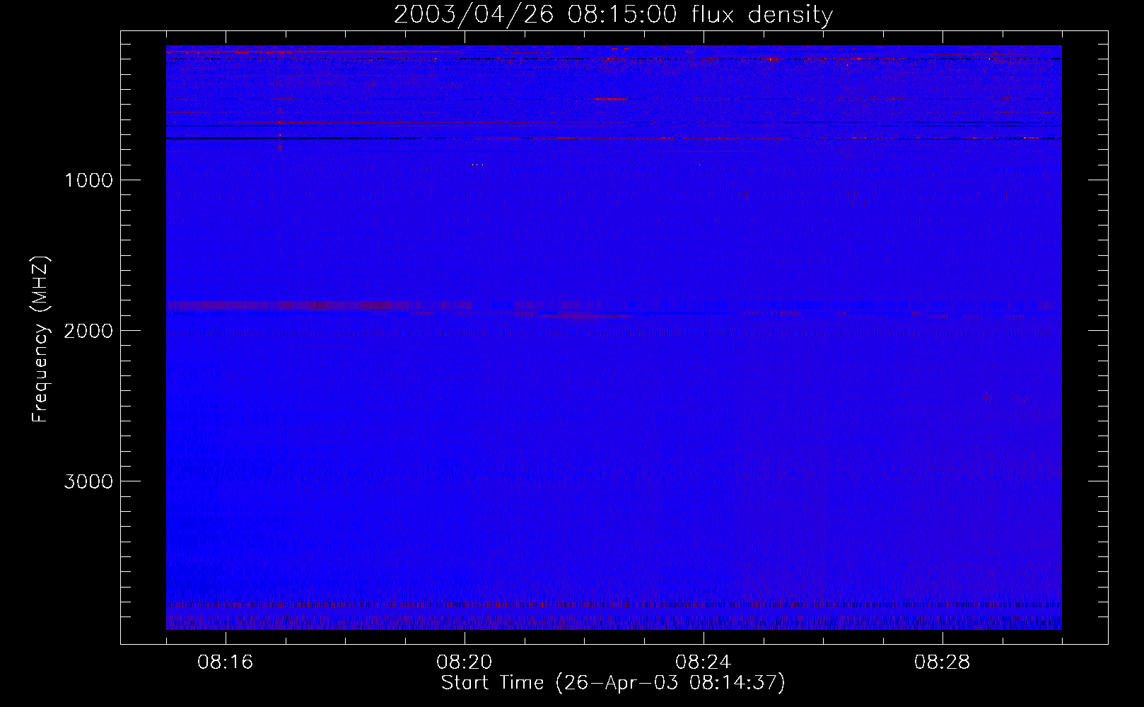Click the red emission band near 1800 MHz
This screenshot has height=707, width=1144.
click(x=320, y=305)
